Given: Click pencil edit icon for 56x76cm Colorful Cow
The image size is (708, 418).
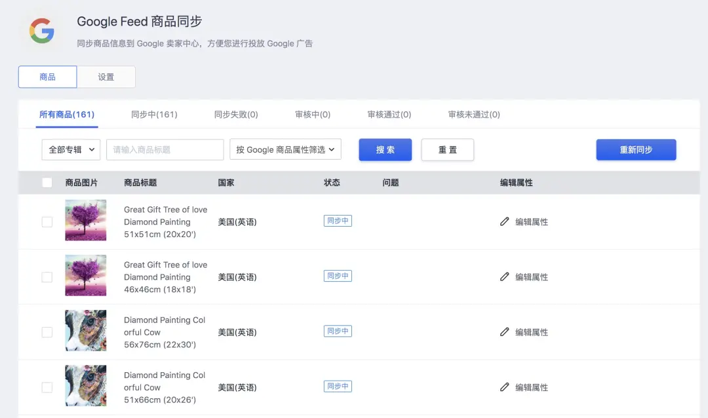Looking at the screenshot, I should coord(504,332).
